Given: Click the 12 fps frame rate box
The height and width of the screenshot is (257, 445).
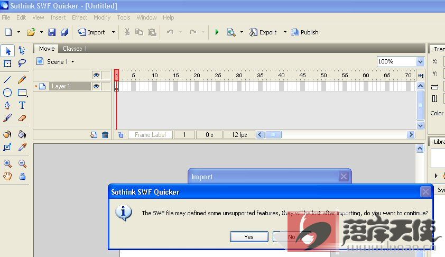Looking at the screenshot, I should coord(239,135).
